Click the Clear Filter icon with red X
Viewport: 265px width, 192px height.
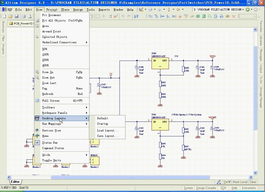[116, 16]
